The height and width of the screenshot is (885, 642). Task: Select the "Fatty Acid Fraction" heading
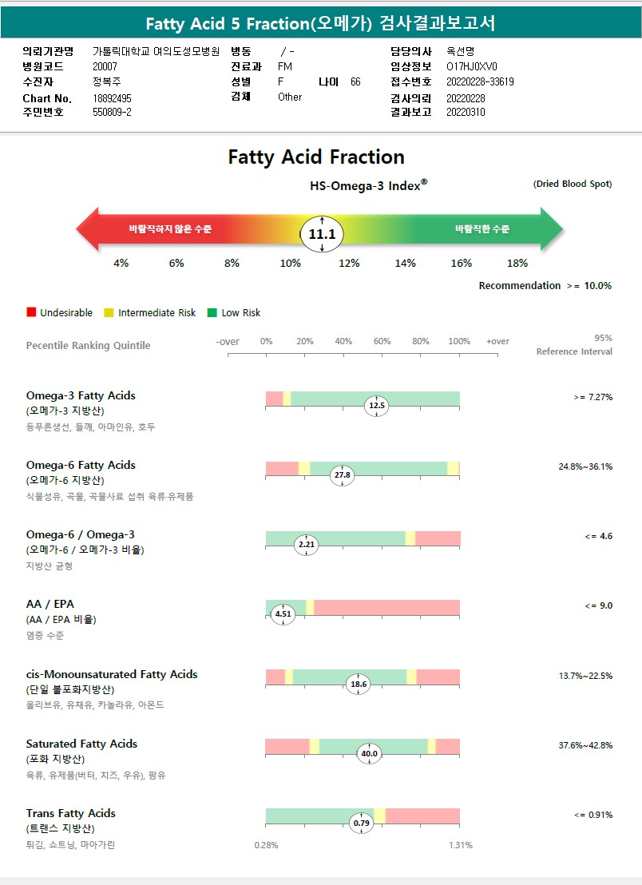pos(316,157)
